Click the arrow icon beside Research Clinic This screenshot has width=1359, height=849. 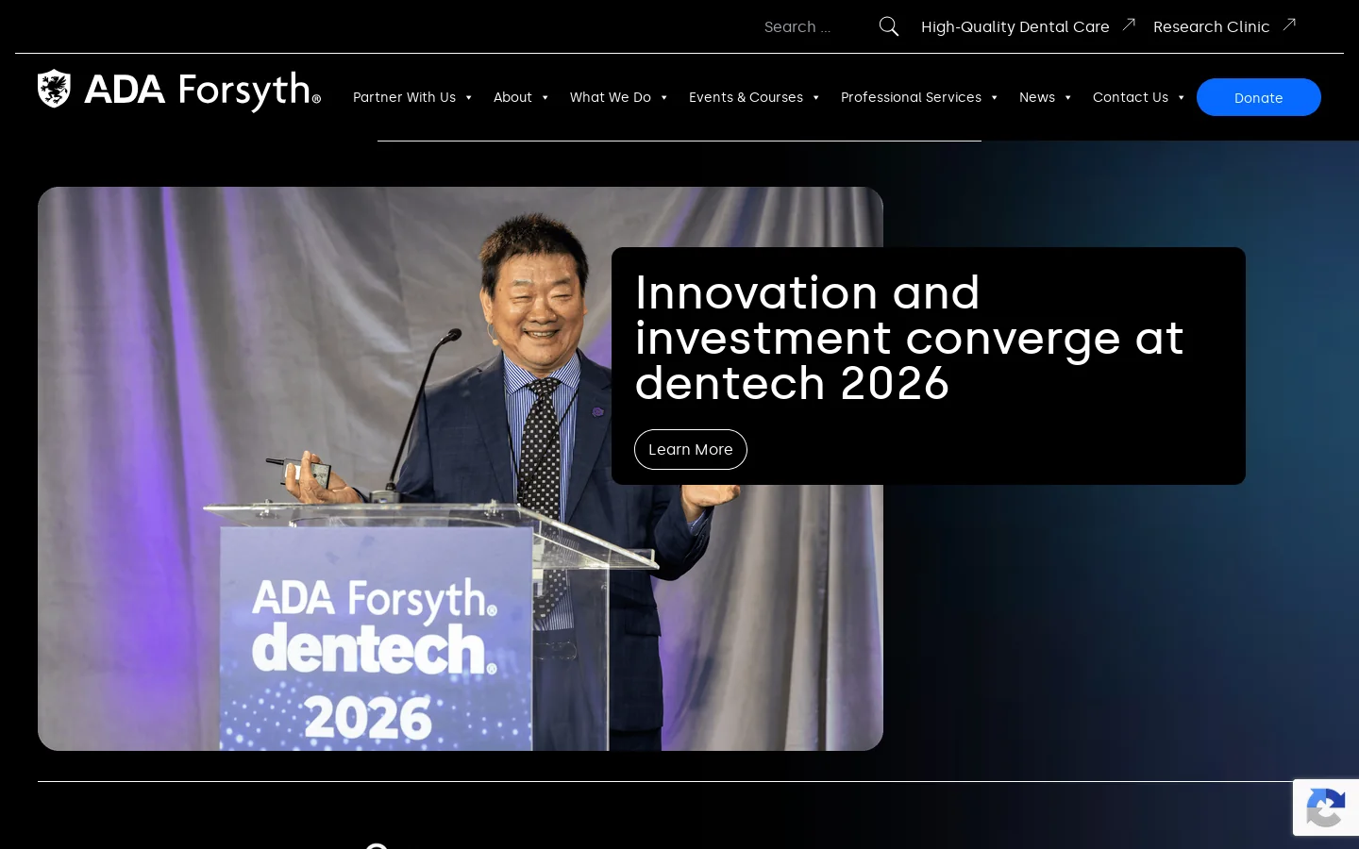[x=1289, y=25]
